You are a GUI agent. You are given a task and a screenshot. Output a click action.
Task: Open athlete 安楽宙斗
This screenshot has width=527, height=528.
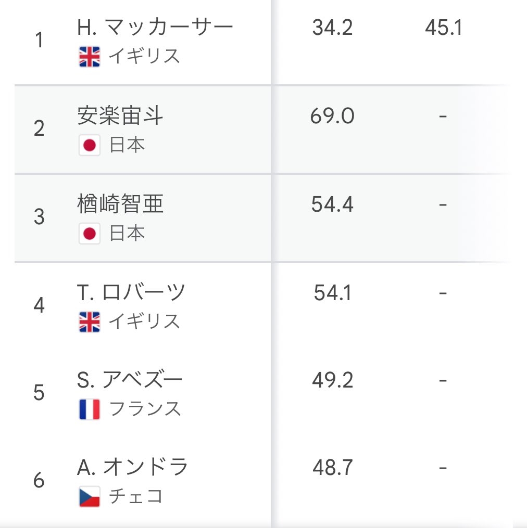120,115
